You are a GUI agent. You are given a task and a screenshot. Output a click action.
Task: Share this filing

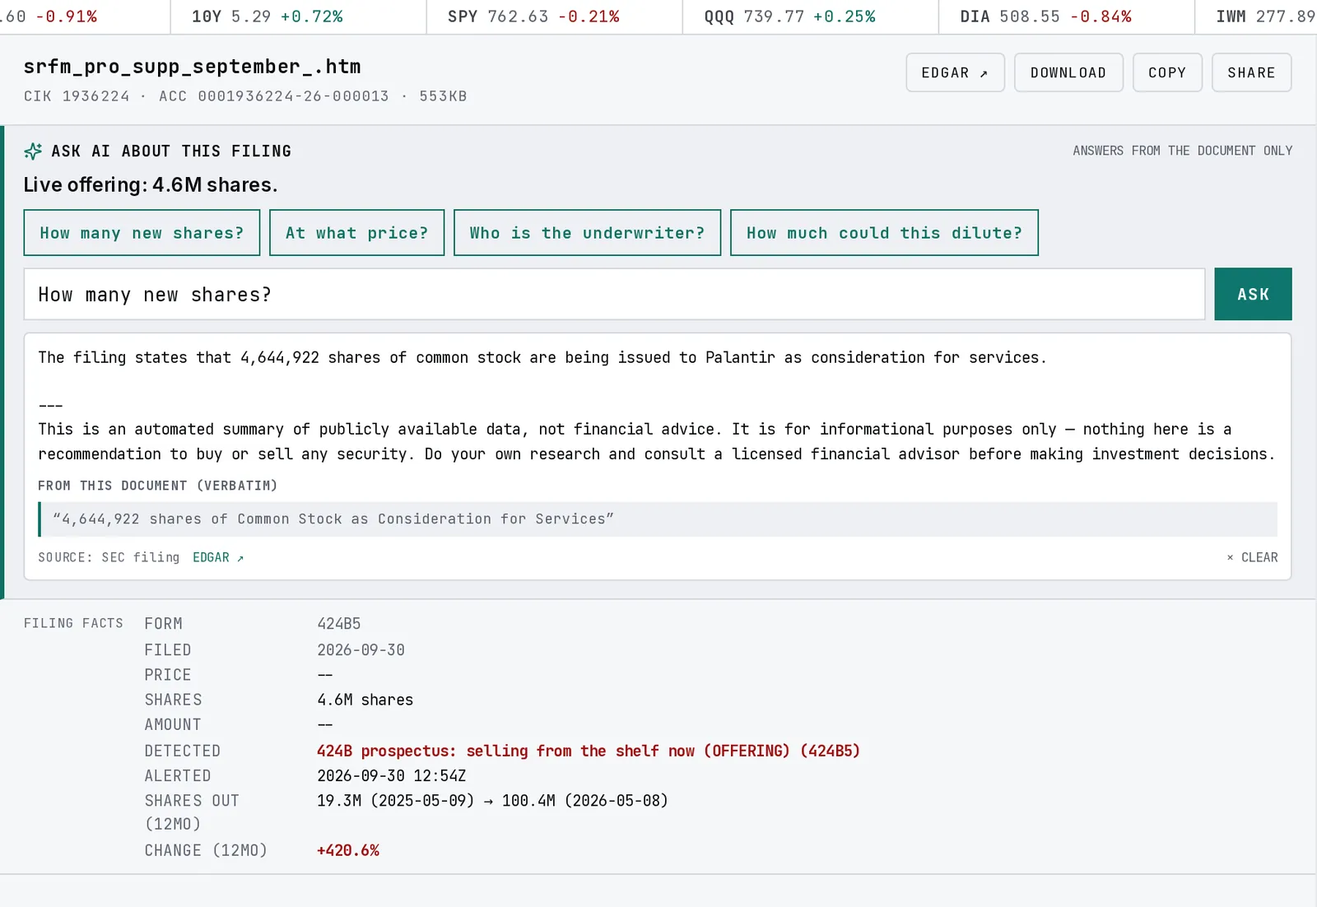coord(1251,72)
